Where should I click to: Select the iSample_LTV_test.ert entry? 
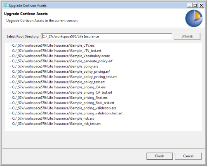56,51
